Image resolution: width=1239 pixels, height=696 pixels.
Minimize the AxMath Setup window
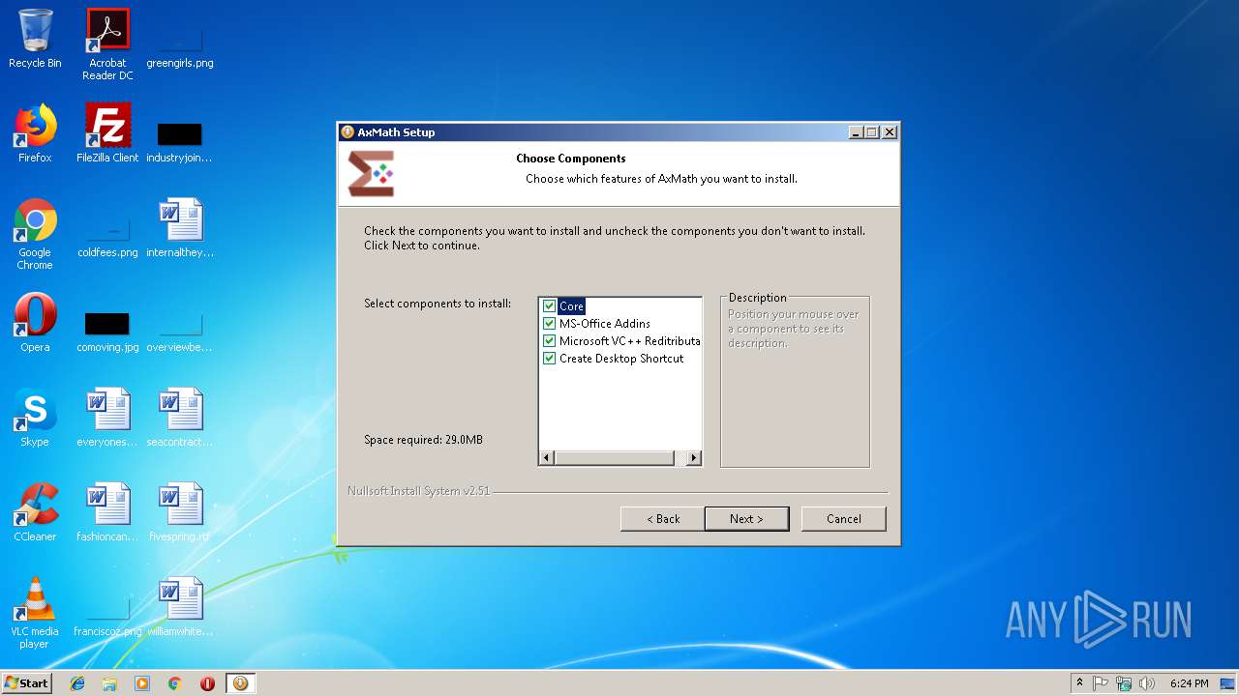(x=857, y=132)
